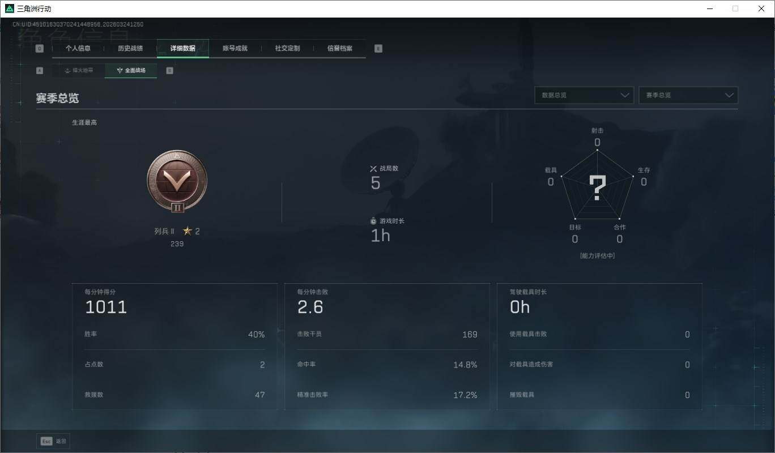775x453 pixels.
Task: Expand the 赛季总览 dropdown
Action: pos(688,95)
